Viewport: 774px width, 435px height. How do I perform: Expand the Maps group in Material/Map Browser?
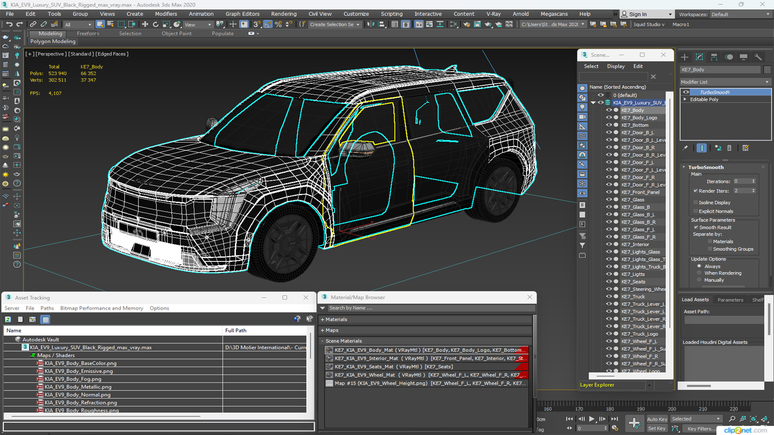coord(322,330)
